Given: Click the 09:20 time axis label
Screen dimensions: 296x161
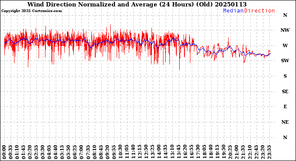Looking at the screenshot, I should (107, 152).
